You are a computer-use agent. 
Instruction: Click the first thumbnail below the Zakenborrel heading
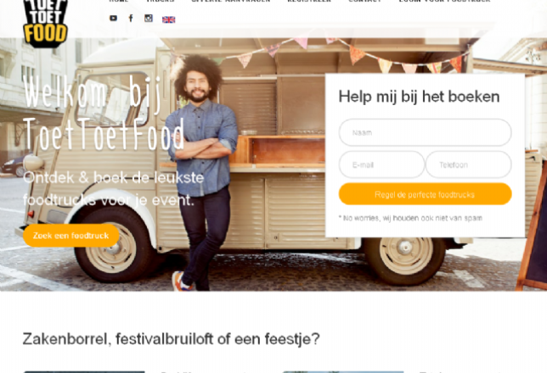[84, 372]
